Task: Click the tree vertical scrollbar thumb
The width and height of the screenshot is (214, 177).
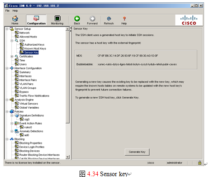Action: tap(67, 77)
